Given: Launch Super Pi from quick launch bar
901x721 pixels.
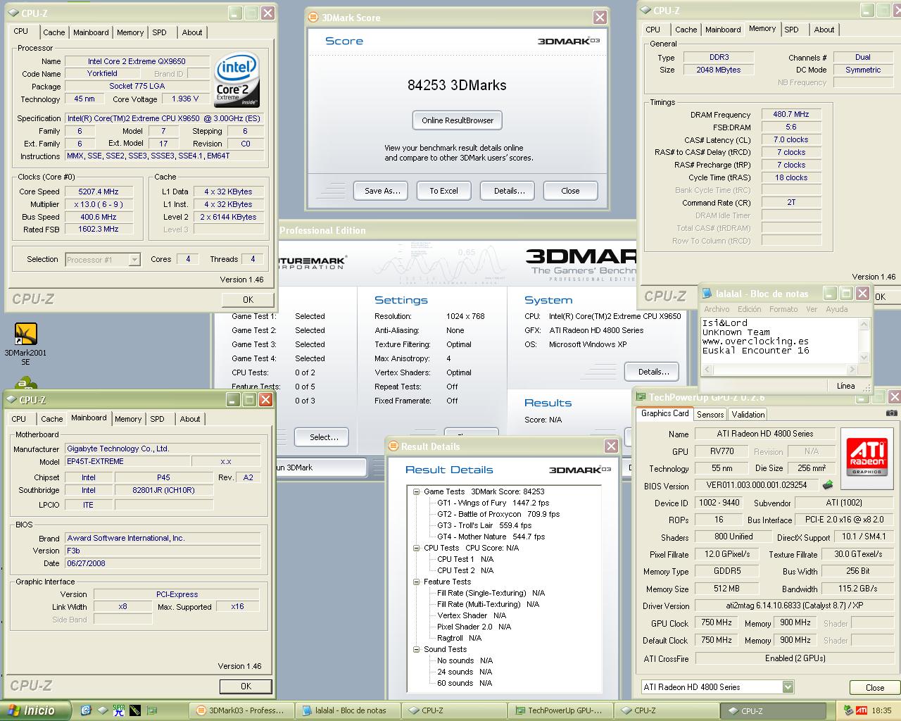Looking at the screenshot, I should 119,710.
